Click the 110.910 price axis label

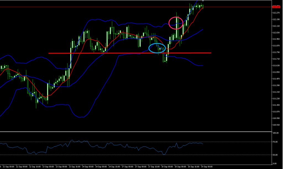tap(276, 125)
